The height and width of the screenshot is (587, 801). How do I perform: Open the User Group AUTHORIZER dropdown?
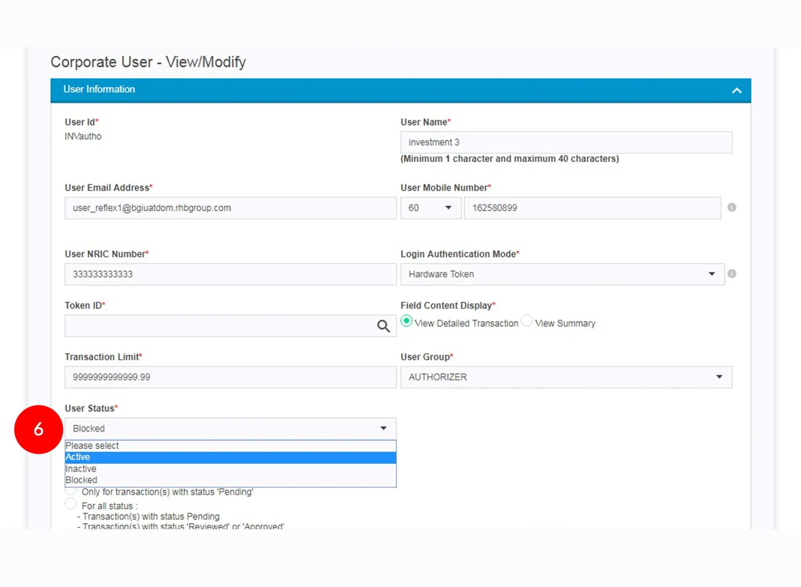[566, 377]
